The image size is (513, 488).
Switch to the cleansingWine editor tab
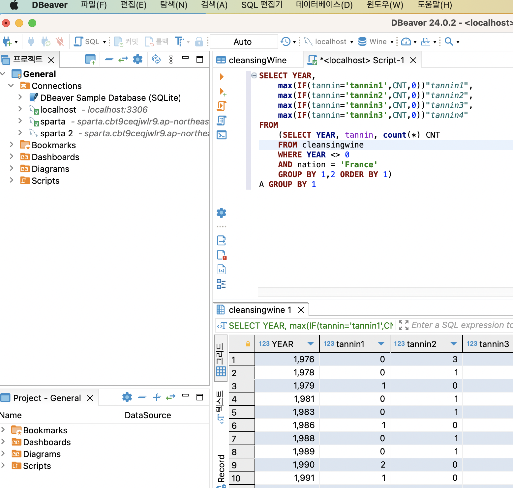point(257,60)
